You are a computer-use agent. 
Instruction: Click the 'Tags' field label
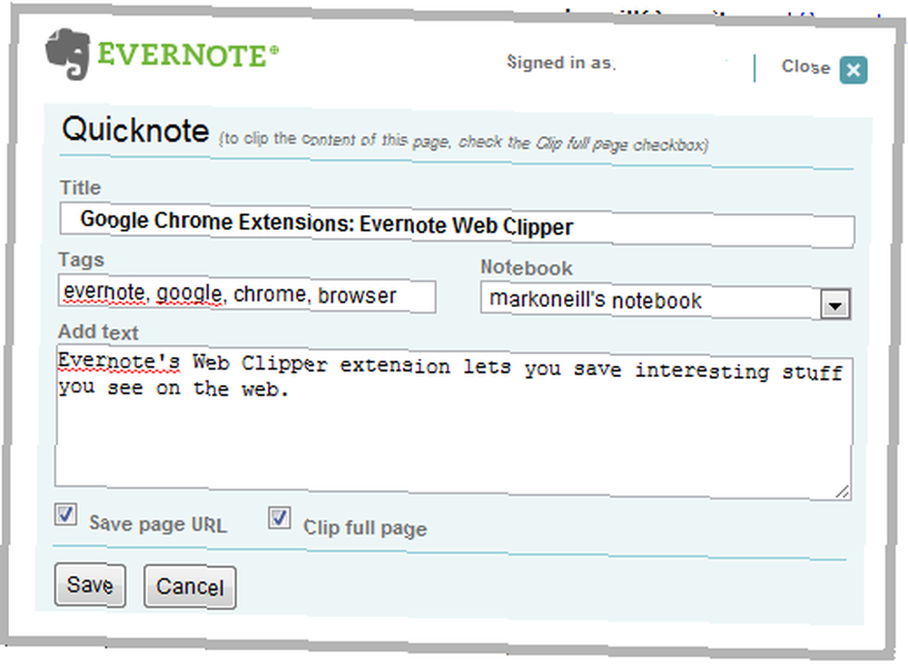tap(81, 260)
